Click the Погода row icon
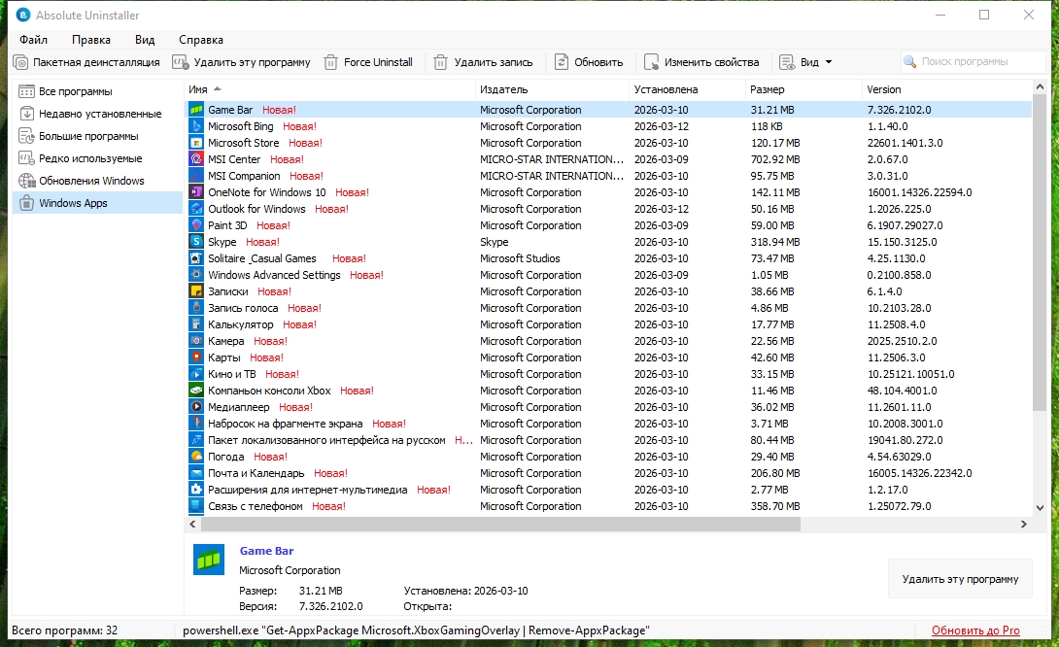This screenshot has width=1059, height=647. point(196,457)
